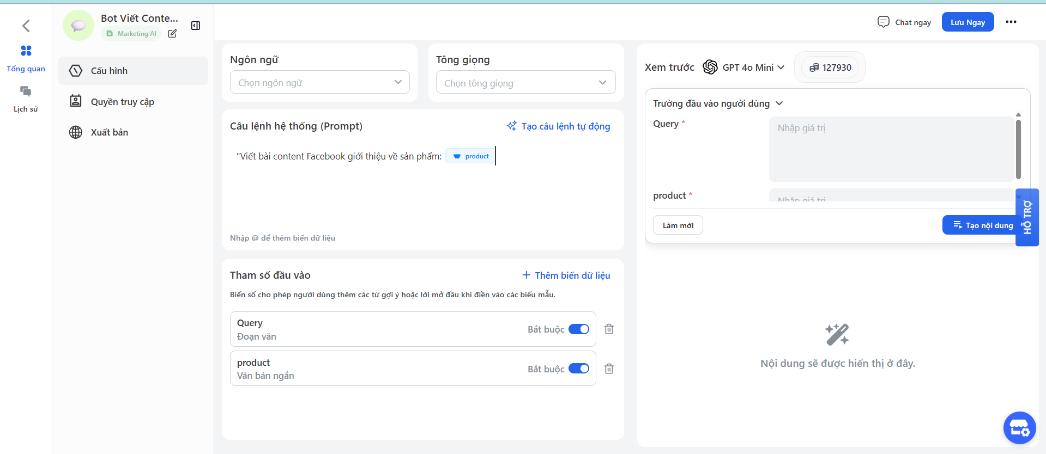
Task: Open the Chọn ngôn ngữ dropdown
Action: point(319,82)
